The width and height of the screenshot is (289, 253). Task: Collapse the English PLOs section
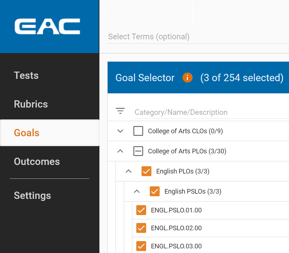(x=128, y=171)
